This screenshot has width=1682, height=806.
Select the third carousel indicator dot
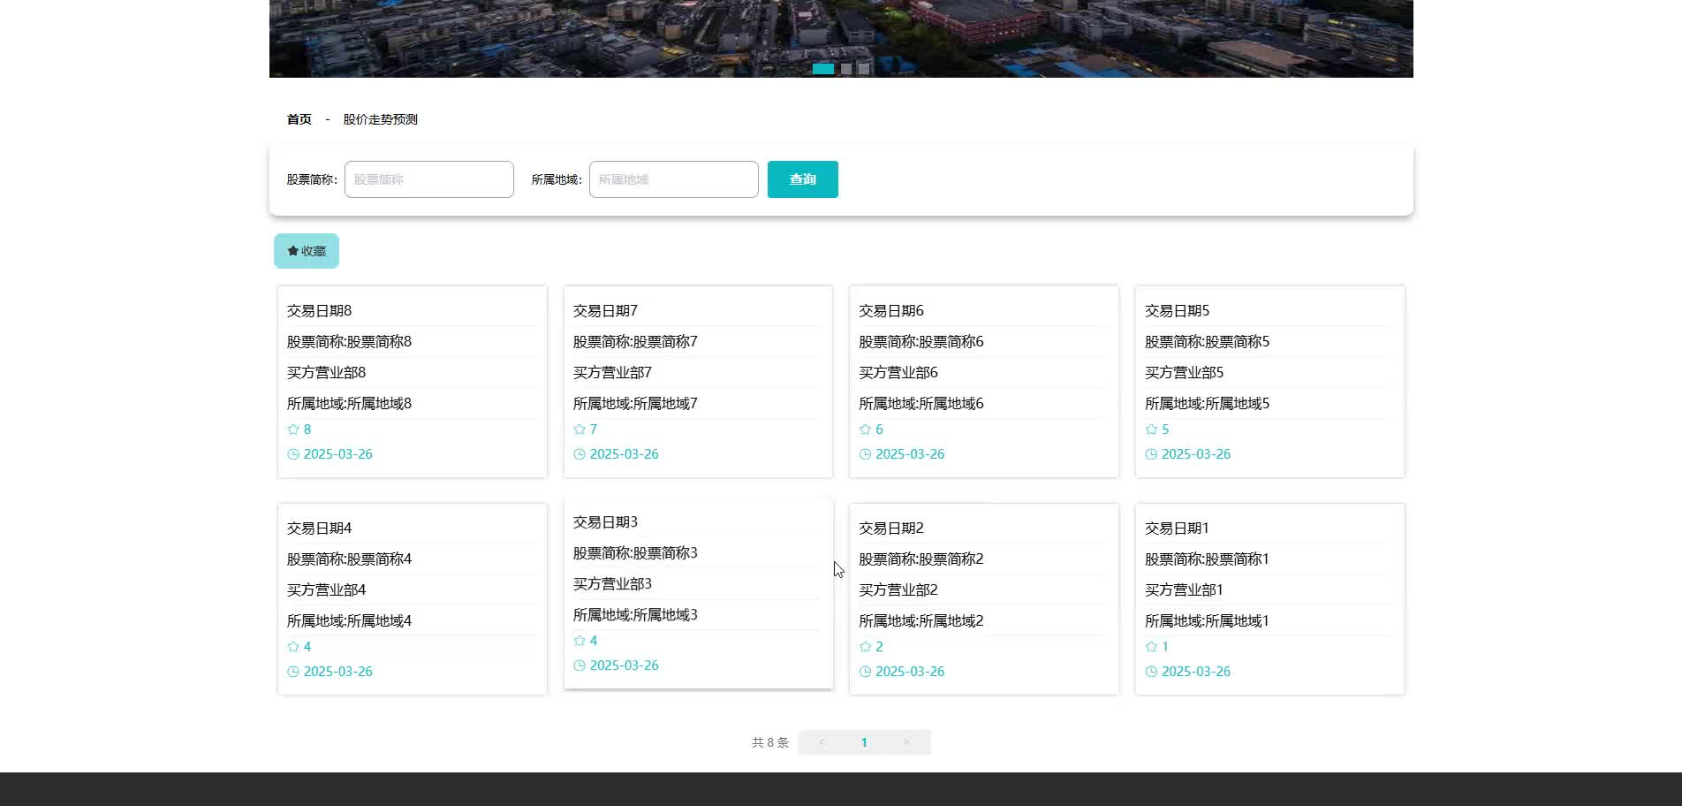864,69
